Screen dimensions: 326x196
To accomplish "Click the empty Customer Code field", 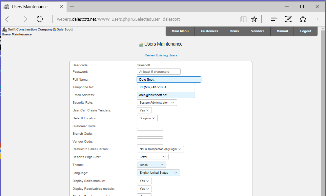I will 150,126.
